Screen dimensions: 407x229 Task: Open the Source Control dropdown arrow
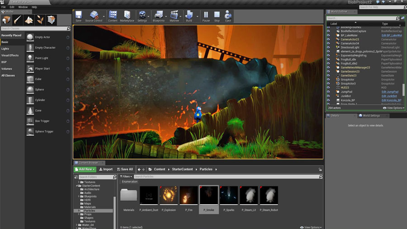104,16
